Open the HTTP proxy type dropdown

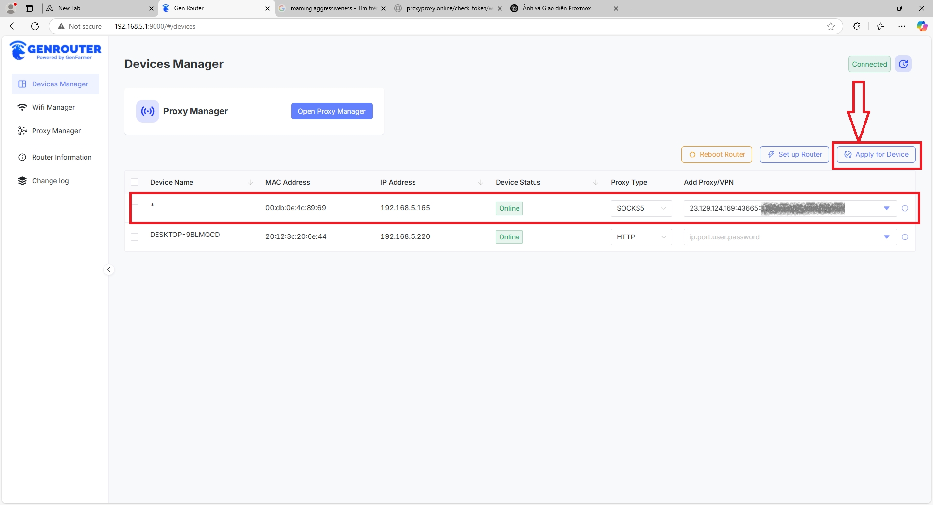pyautogui.click(x=640, y=237)
